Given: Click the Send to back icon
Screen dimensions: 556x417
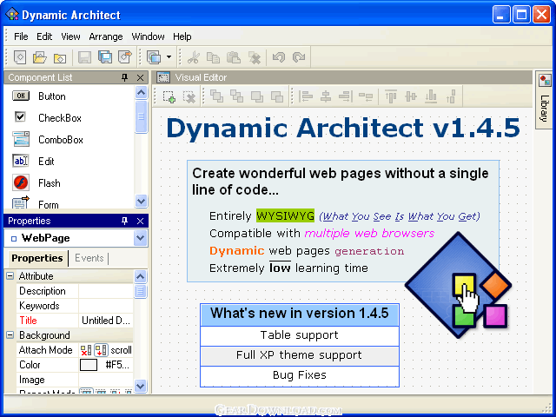Looking at the screenshot, I should pos(236,96).
